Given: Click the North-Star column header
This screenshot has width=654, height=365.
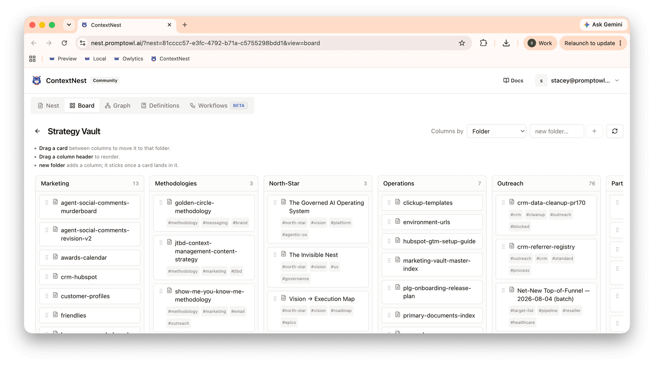Looking at the screenshot, I should click(318, 183).
